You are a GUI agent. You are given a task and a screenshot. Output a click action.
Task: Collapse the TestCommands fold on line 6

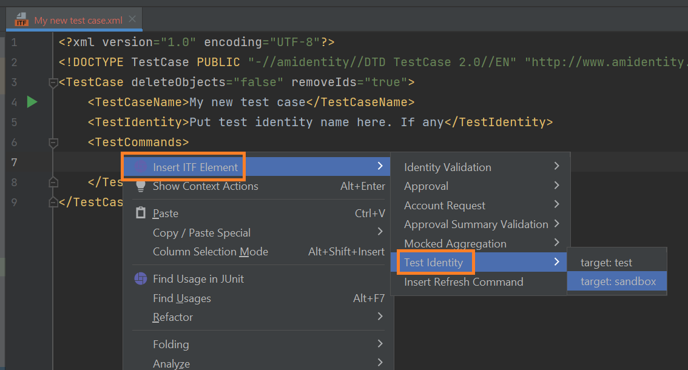(x=53, y=142)
